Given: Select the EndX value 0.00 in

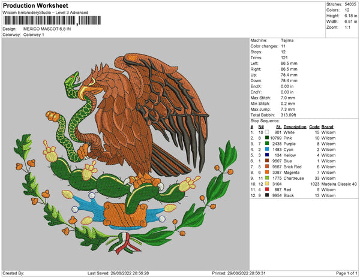Looking at the screenshot, I should [x=287, y=86].
